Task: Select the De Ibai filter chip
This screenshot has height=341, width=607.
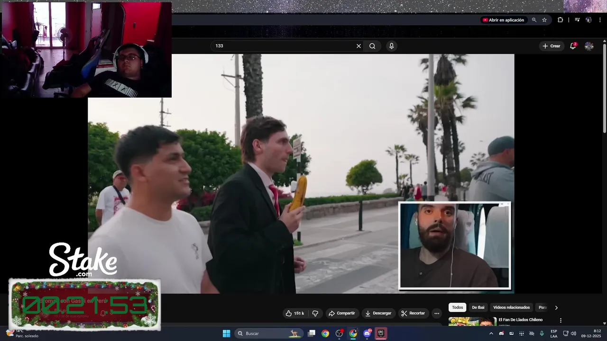Action: pyautogui.click(x=478, y=307)
